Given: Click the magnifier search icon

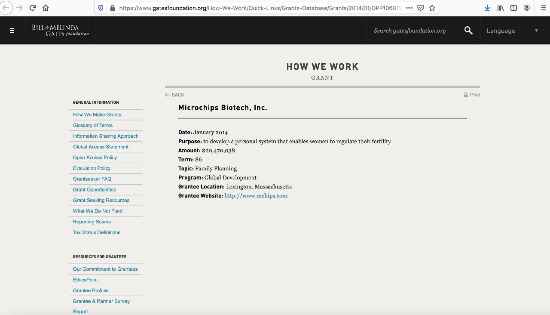Looking at the screenshot, I should pyautogui.click(x=468, y=31).
